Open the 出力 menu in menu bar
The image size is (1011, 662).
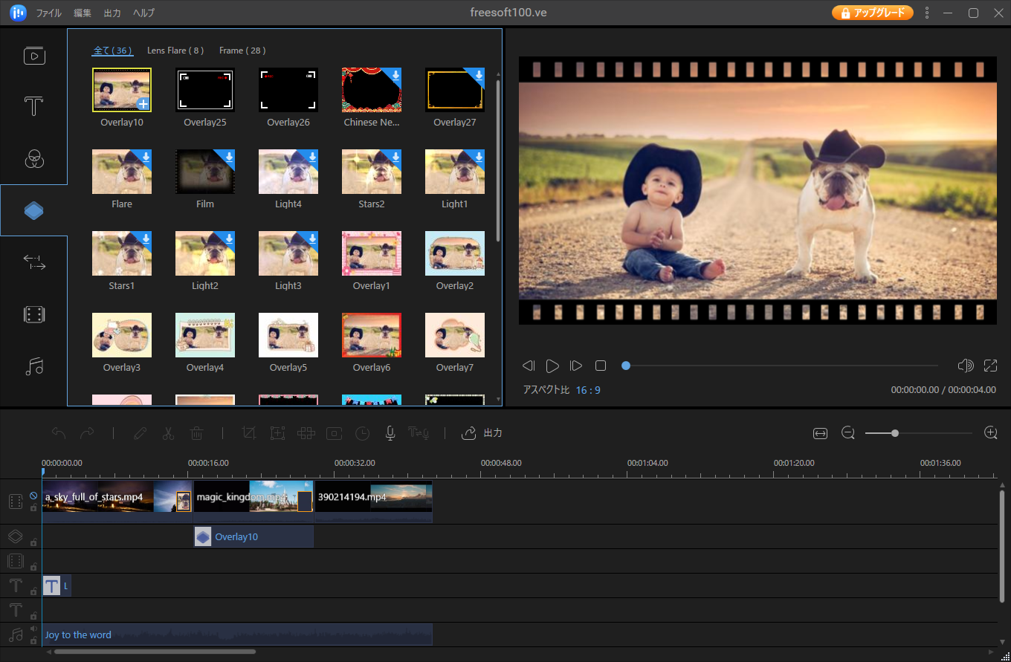click(x=112, y=13)
